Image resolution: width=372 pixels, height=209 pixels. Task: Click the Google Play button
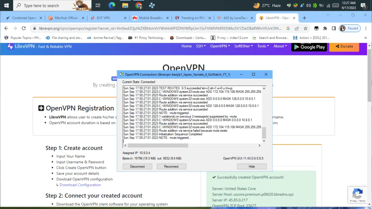(x=309, y=47)
